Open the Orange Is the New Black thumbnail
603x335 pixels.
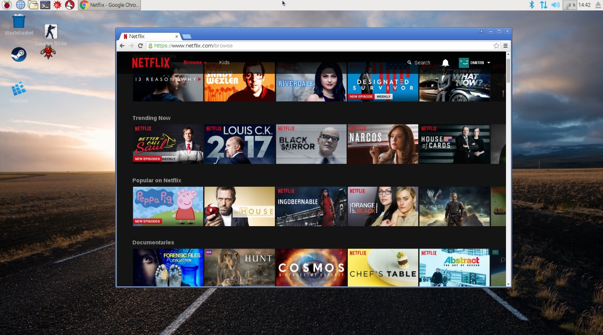[383, 206]
